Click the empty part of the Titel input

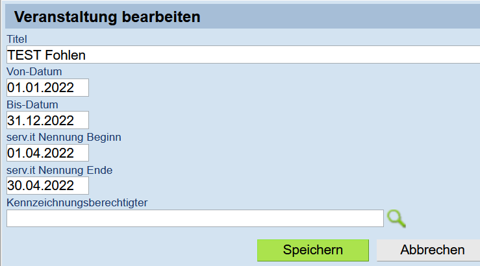pos(282,54)
